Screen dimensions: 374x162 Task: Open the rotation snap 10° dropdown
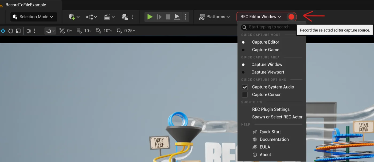pos(108,31)
